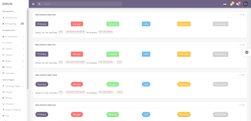Click the Faq sidebar icon
Viewport: 251px width, 121px height.
3,116
